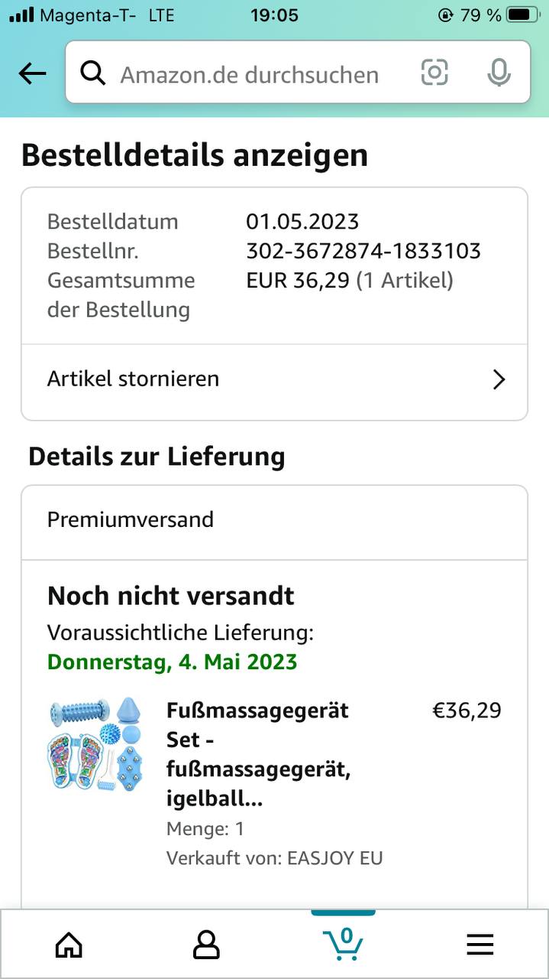The height and width of the screenshot is (979, 549).
Task: Open the camera lens search icon
Action: (x=434, y=73)
